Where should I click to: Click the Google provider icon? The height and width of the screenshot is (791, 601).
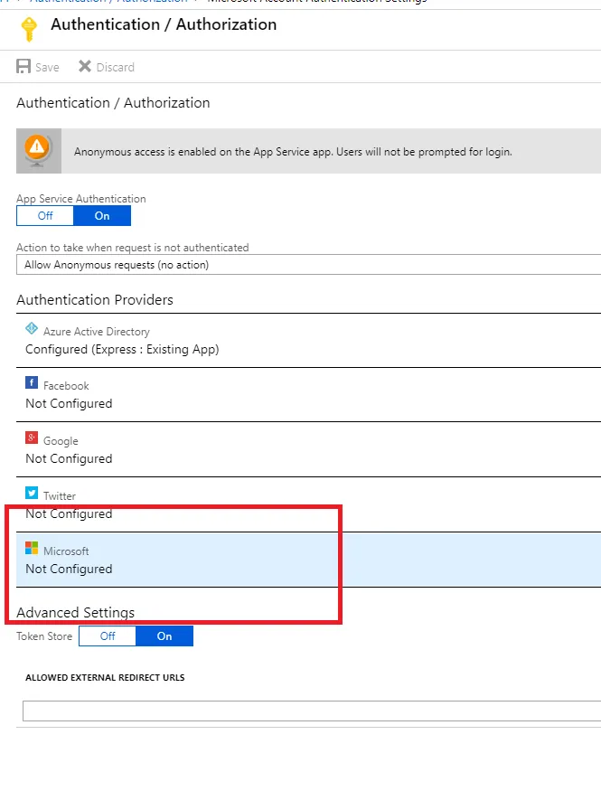[x=32, y=438]
